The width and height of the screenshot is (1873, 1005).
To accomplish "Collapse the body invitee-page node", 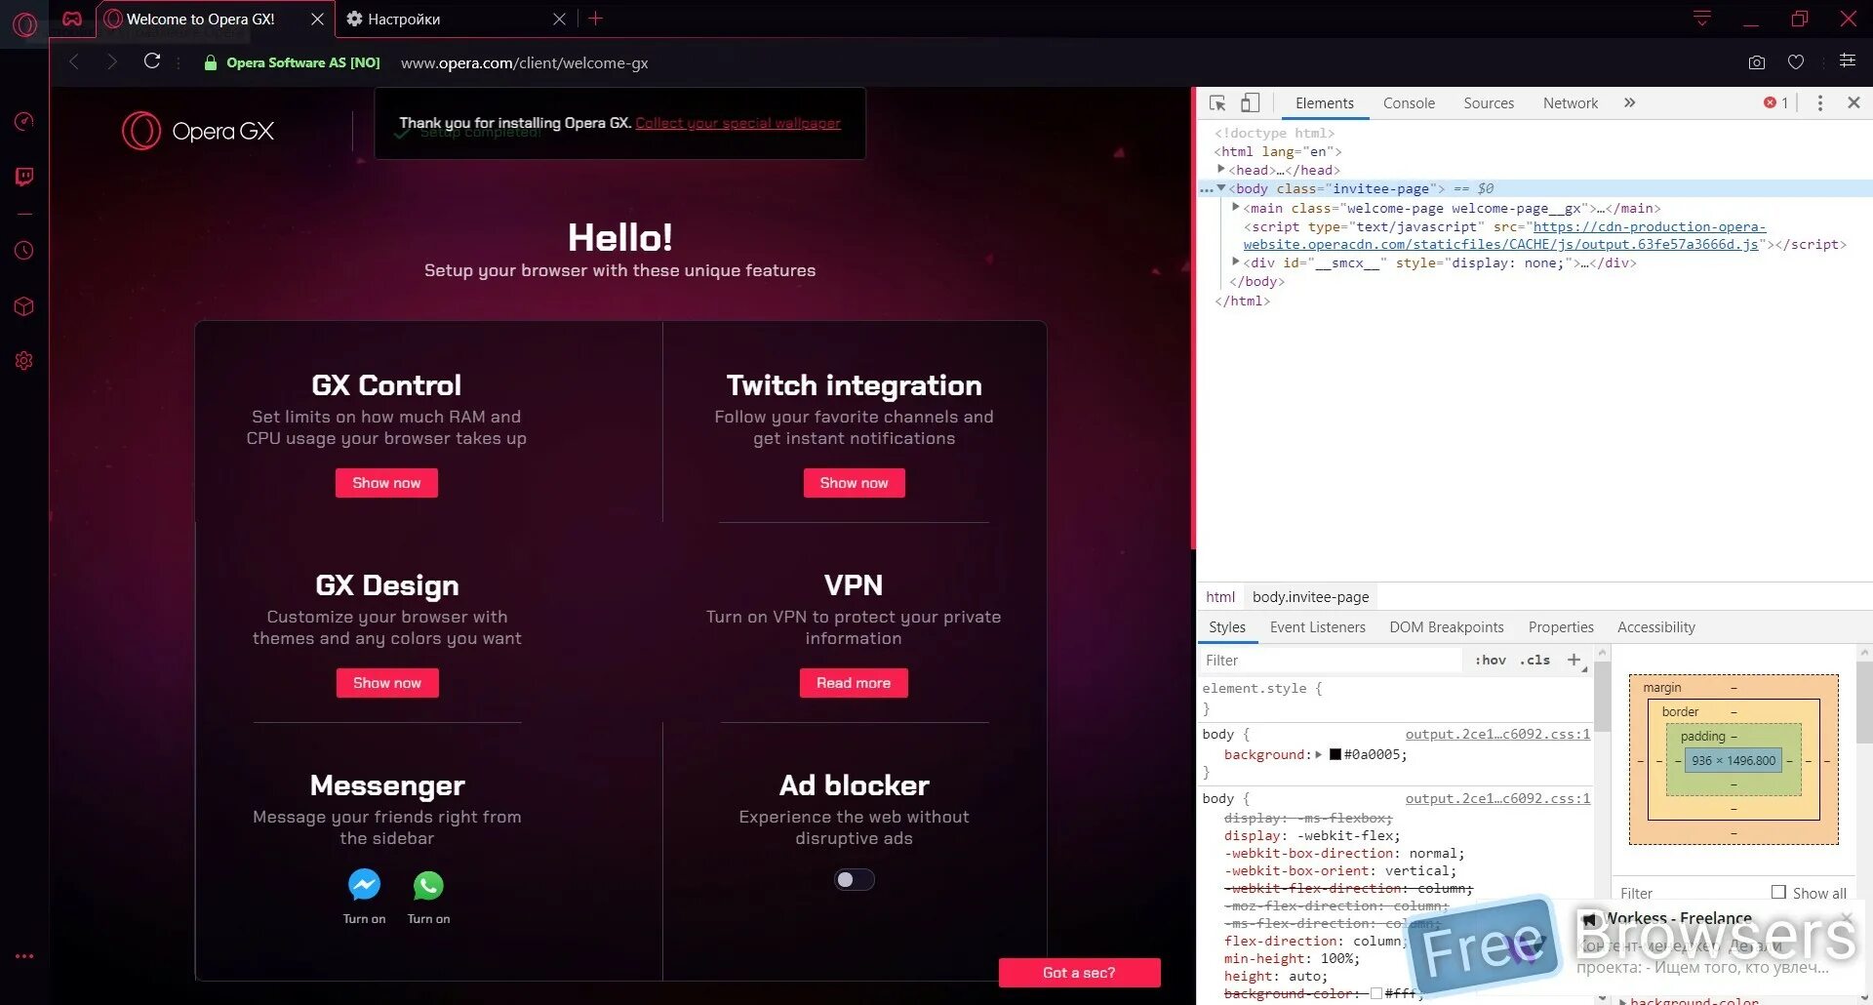I will pyautogui.click(x=1220, y=187).
